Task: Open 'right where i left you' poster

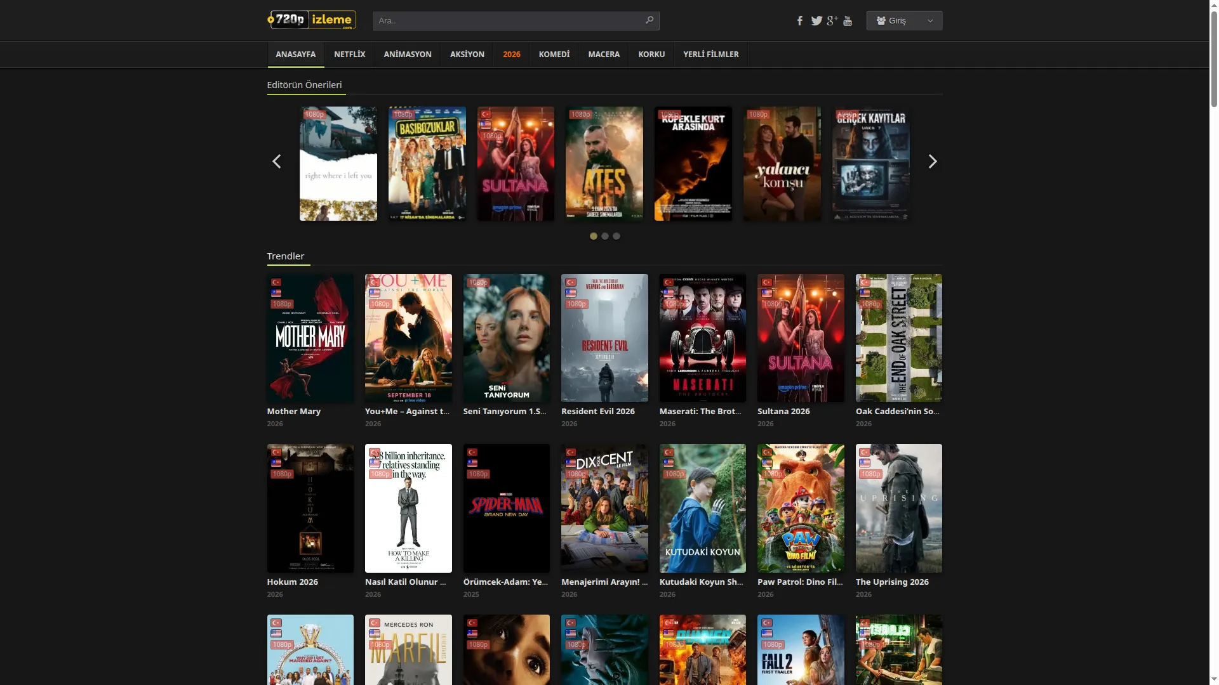Action: [x=338, y=164]
